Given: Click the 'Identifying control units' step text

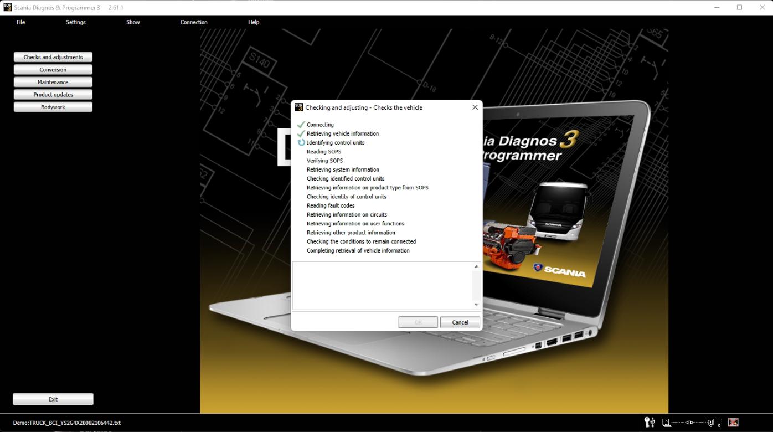Looking at the screenshot, I should 336,142.
